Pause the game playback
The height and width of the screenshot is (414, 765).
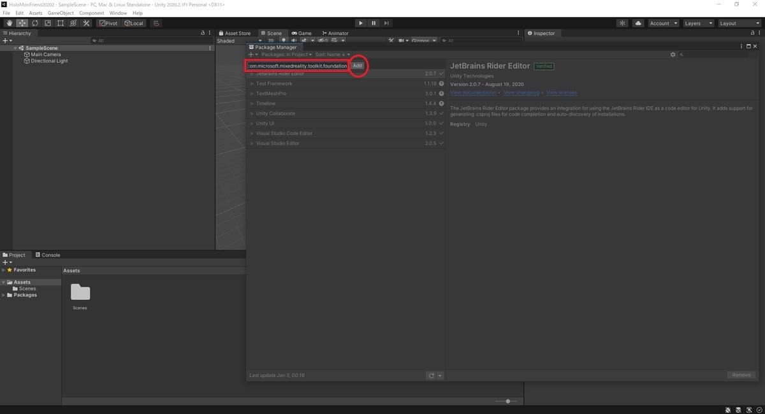point(374,23)
